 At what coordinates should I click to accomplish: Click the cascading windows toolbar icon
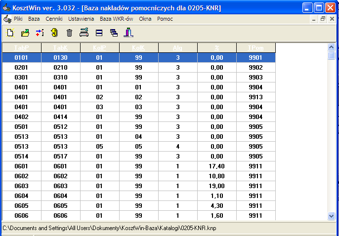pyautogui.click(x=114, y=33)
